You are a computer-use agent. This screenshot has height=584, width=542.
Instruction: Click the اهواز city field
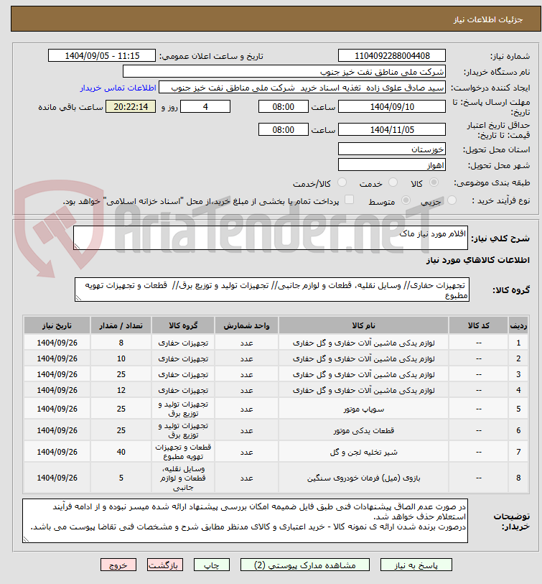pyautogui.click(x=392, y=165)
